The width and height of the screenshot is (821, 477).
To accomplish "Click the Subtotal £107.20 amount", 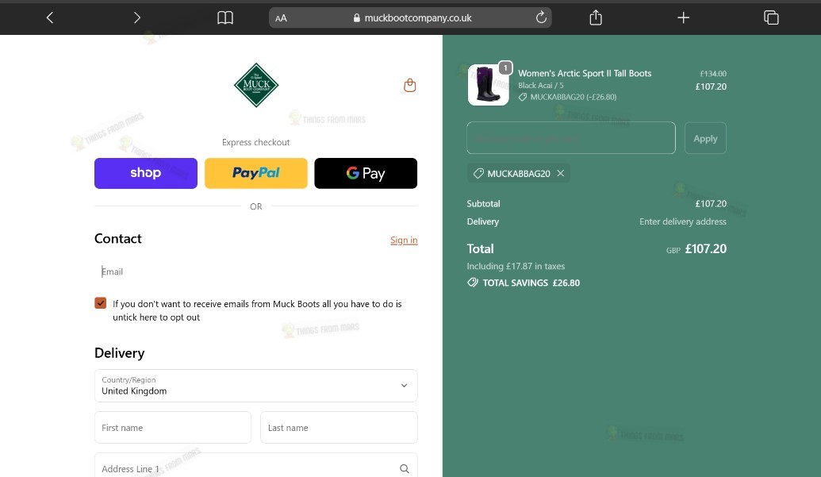I will (711, 204).
